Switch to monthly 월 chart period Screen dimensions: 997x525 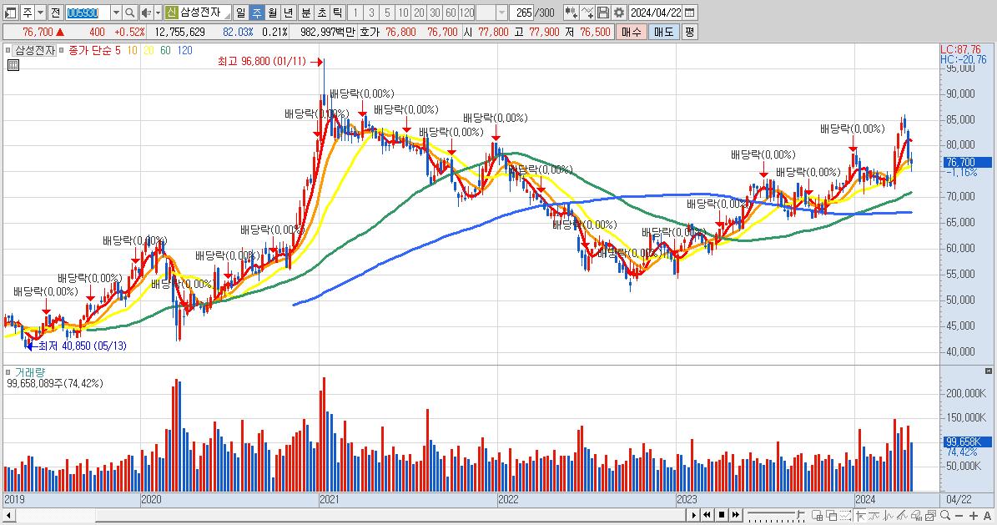point(272,12)
